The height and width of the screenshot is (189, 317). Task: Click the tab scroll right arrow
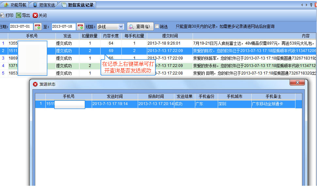[x=307, y=5]
